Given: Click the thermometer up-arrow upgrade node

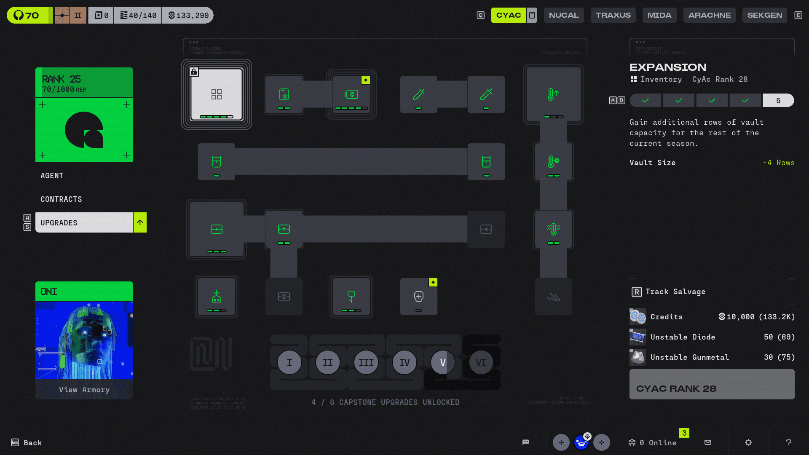Looking at the screenshot, I should click(553, 94).
